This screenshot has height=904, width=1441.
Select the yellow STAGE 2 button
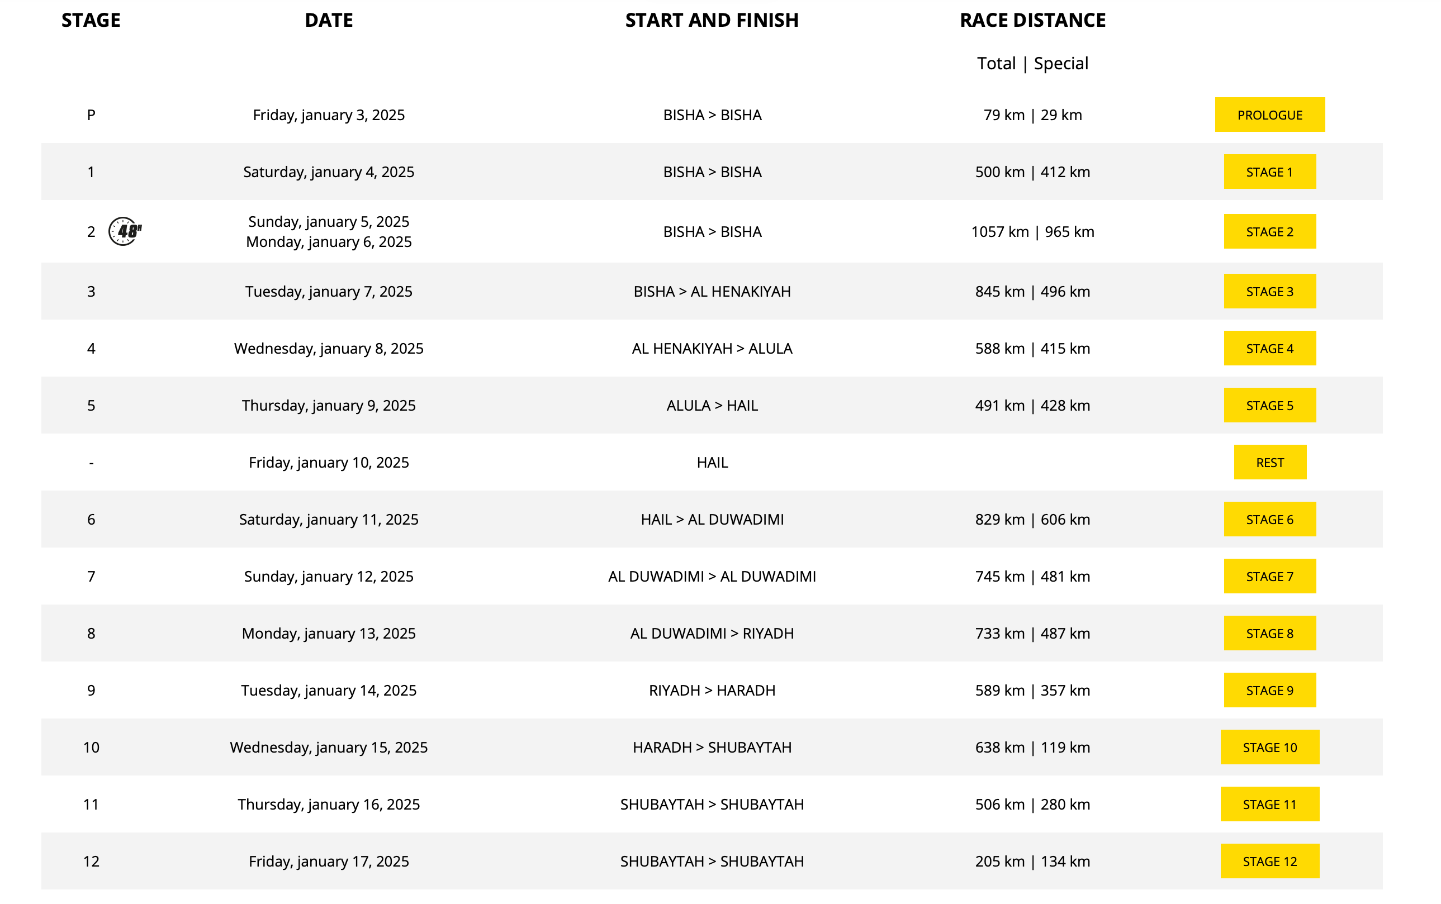pyautogui.click(x=1269, y=231)
